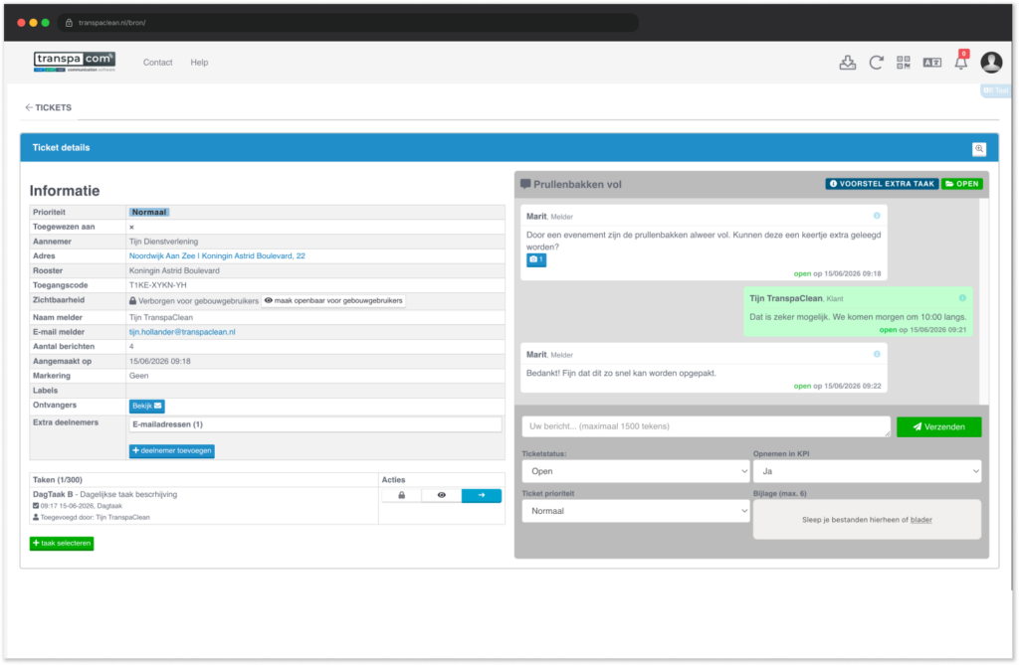1019x665 pixels.
Task: Click 'Koningin Astrid Boulevard' Rooster value
Action: (x=174, y=270)
